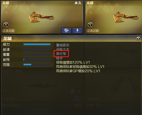The height and width of the screenshot is (115, 142).
Task: Click the V badge on the left 龙啸 card
Action: (x=6, y=25)
